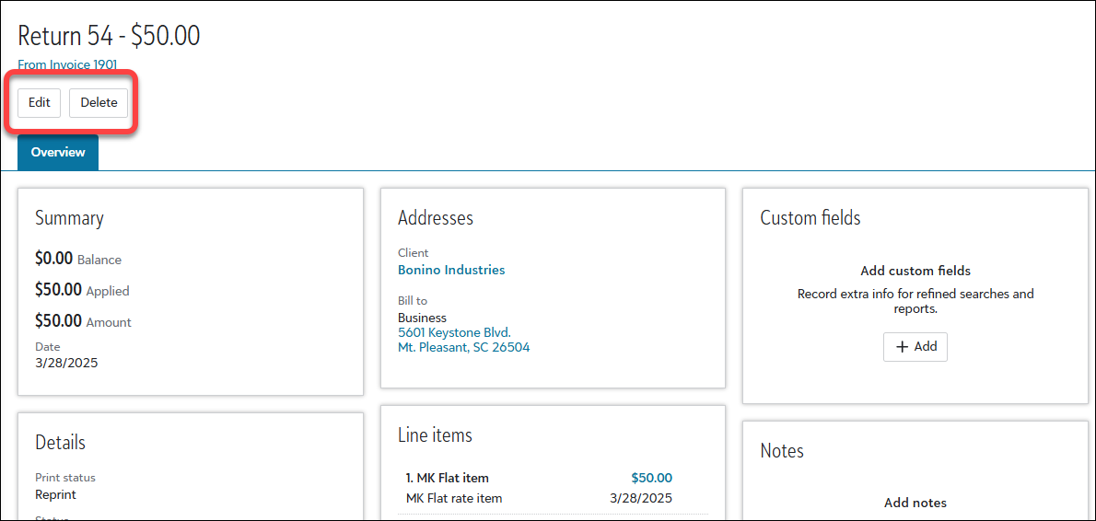Open the $50.00 line item amount link
The width and height of the screenshot is (1096, 521).
tap(651, 479)
